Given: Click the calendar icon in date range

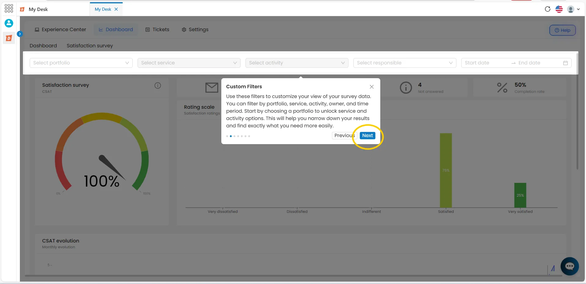Looking at the screenshot, I should pyautogui.click(x=566, y=63).
